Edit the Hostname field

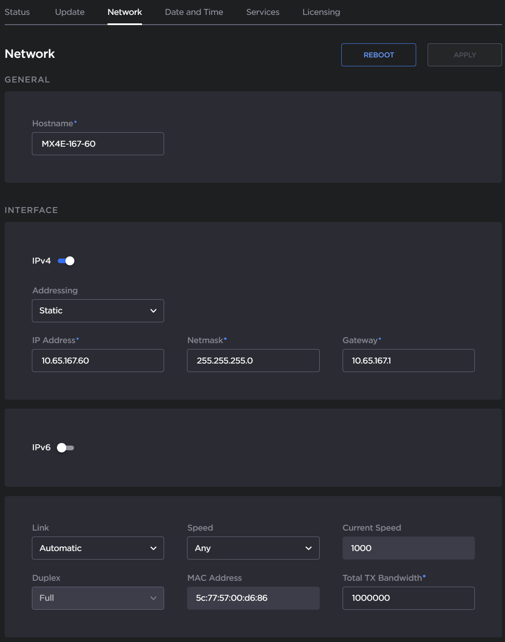pyautogui.click(x=97, y=144)
